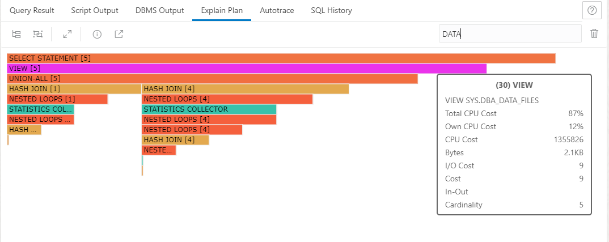Screen dimensions: 609x242
Task: Open the SQL History tab
Action: click(331, 11)
